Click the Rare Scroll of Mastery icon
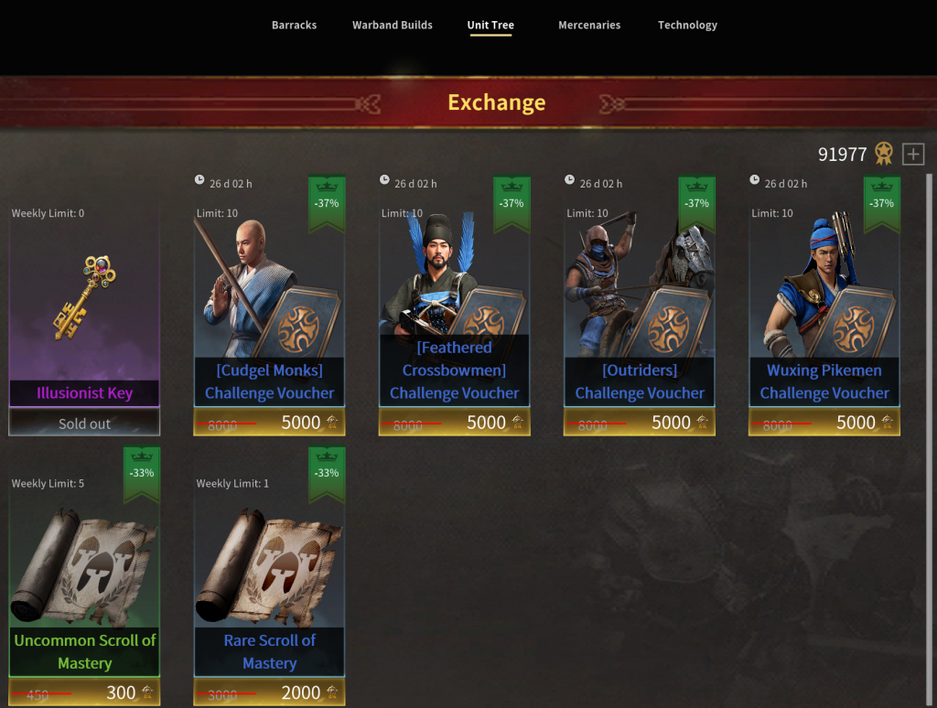Image resolution: width=937 pixels, height=708 pixels. click(x=269, y=566)
